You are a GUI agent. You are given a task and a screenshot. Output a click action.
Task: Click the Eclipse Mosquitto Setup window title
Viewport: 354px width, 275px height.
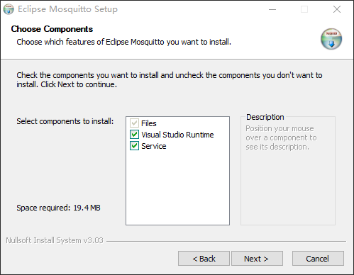pos(67,9)
